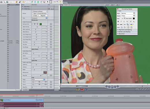This screenshot has width=150, height=109.
Task: Open the color wheel picker for Backing Color
Action: 37,24
